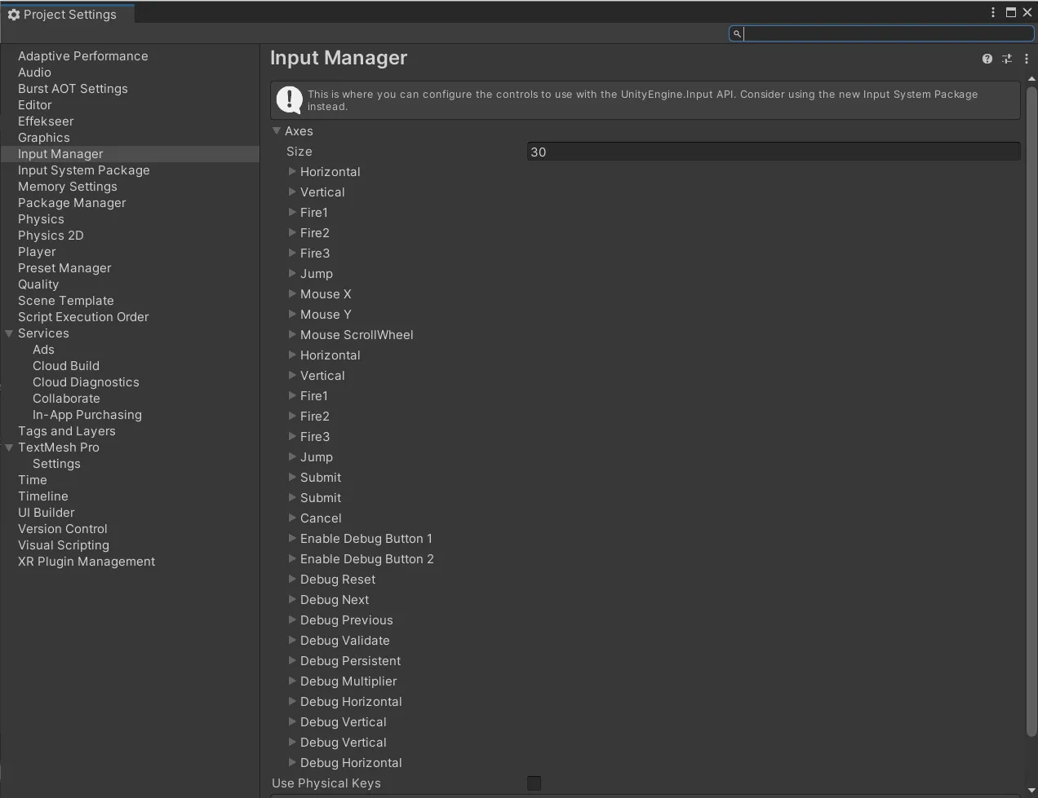This screenshot has height=798, width=1038.
Task: Open the Player settings category
Action: [37, 252]
